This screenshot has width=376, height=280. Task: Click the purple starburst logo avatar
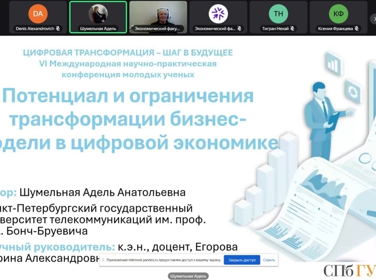click(218, 14)
